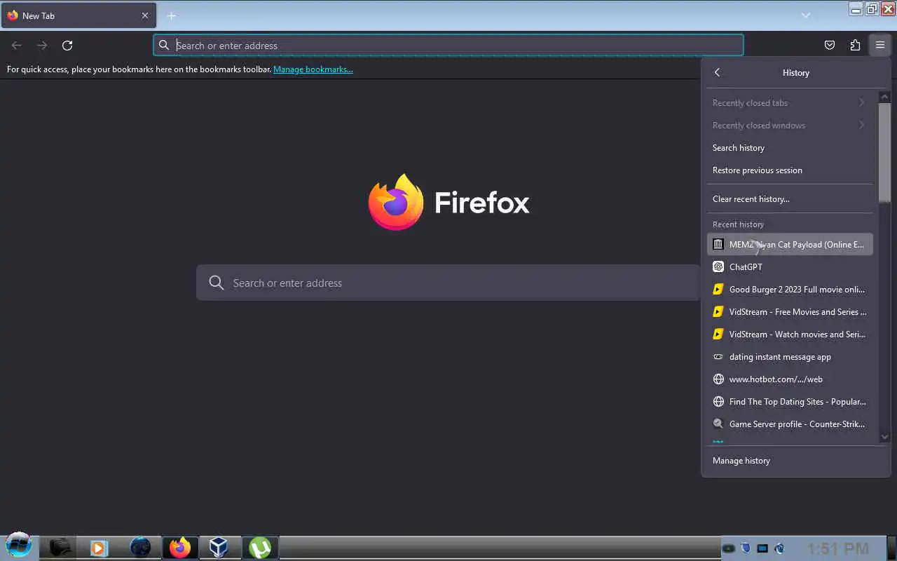Open the Windows Start orb
897x561 pixels.
pyautogui.click(x=19, y=546)
